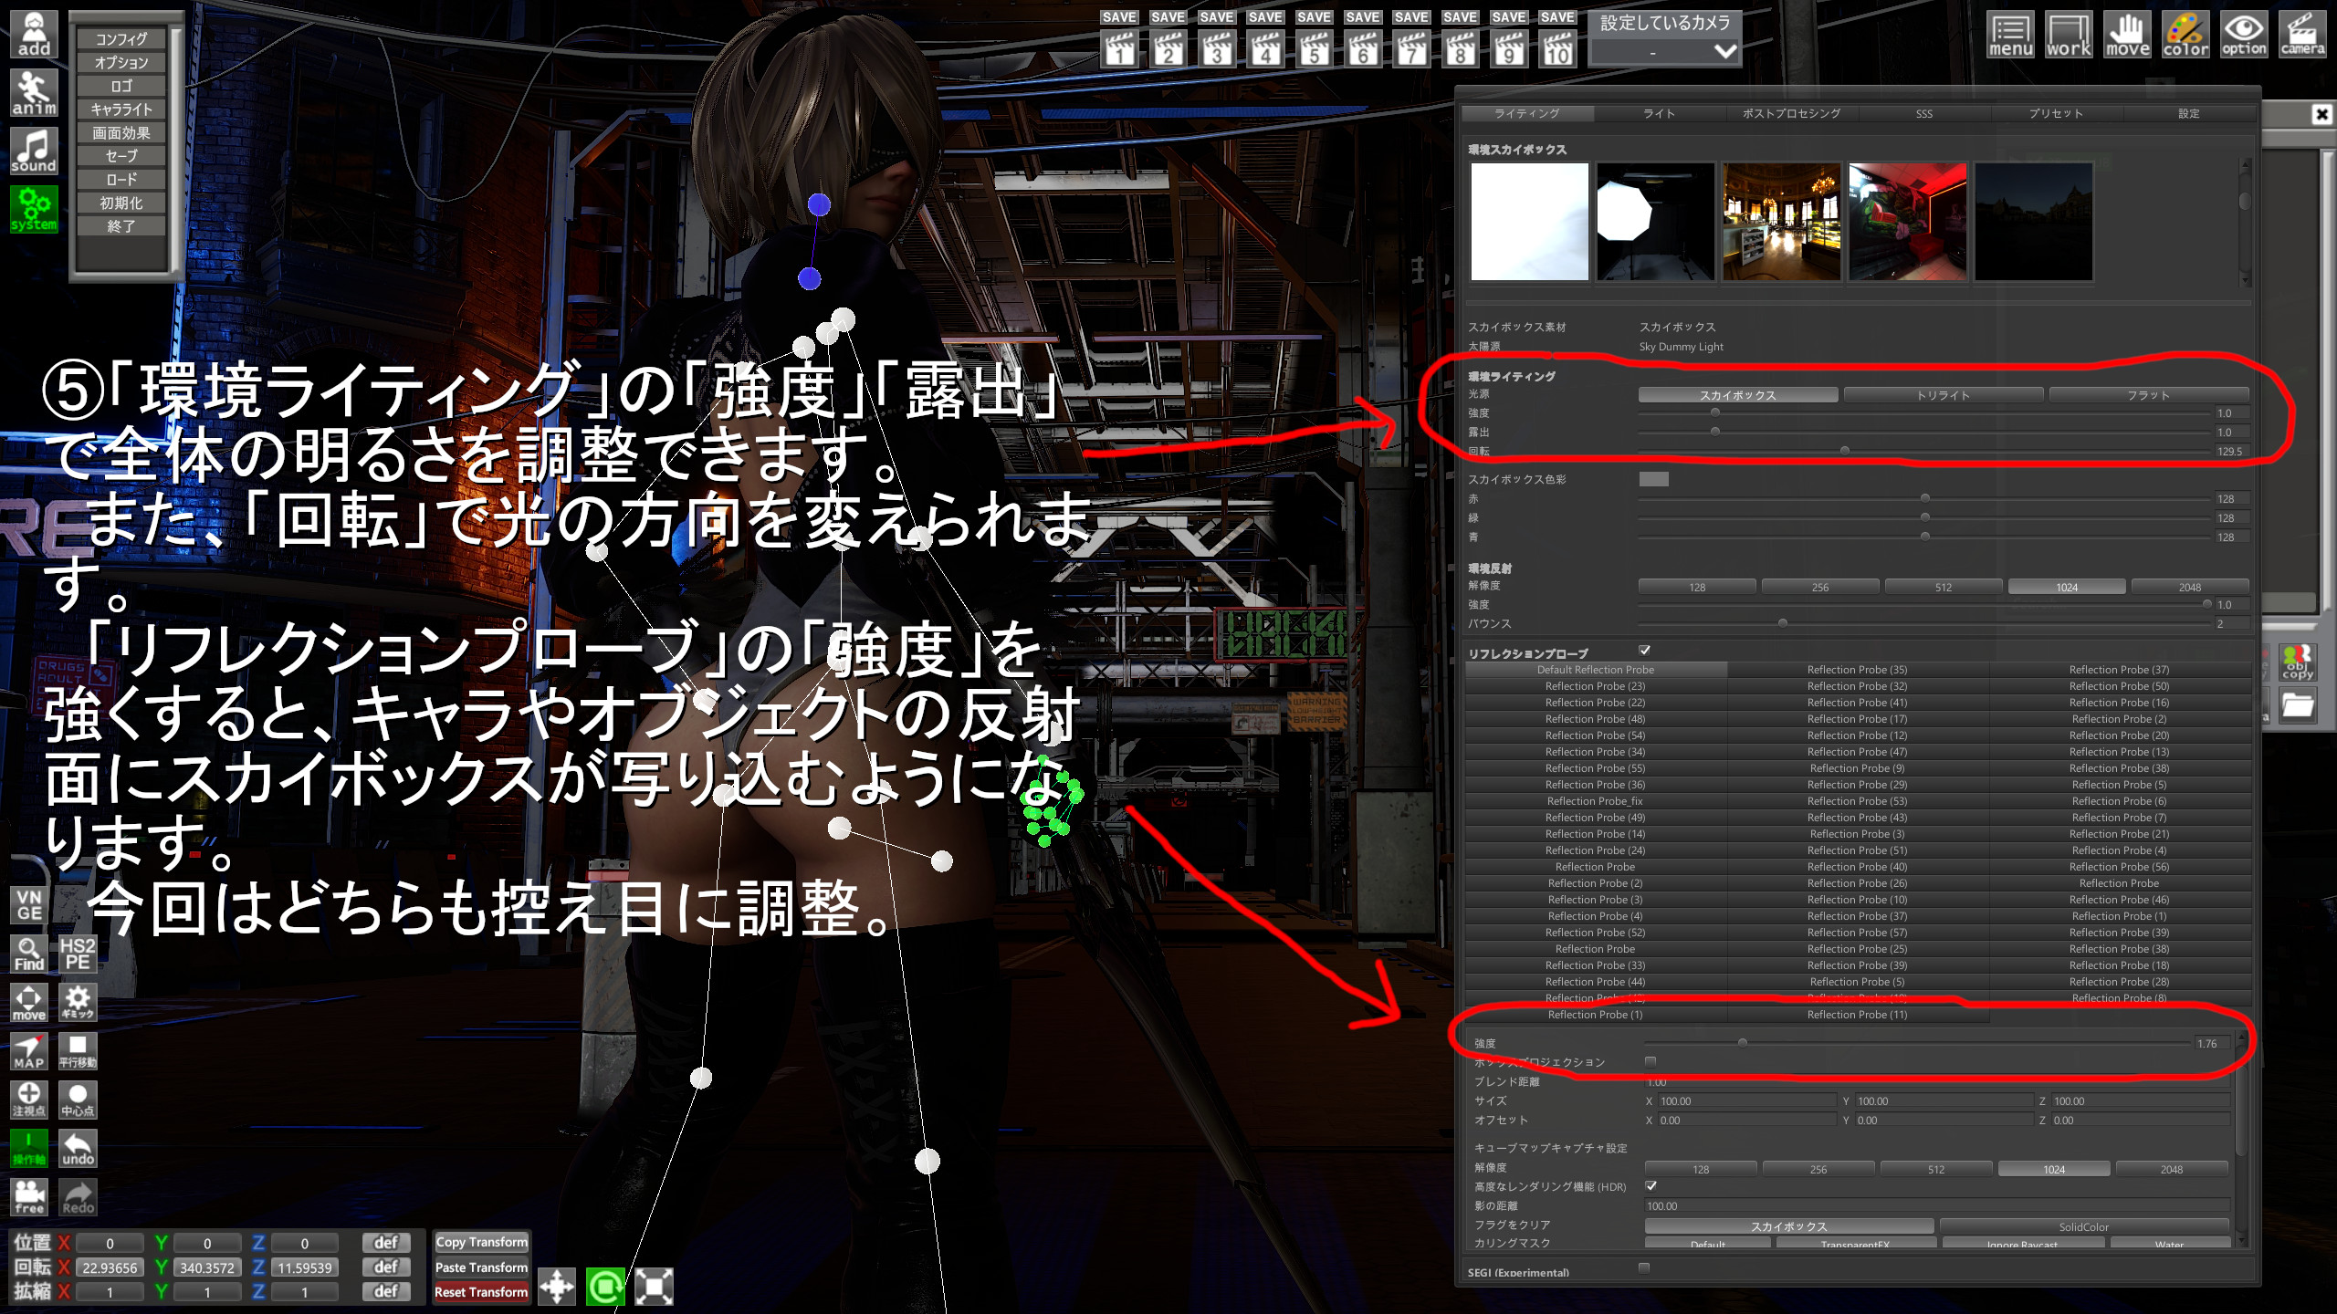Click the Copy Transform button
2337x1314 pixels.
pyautogui.click(x=481, y=1242)
